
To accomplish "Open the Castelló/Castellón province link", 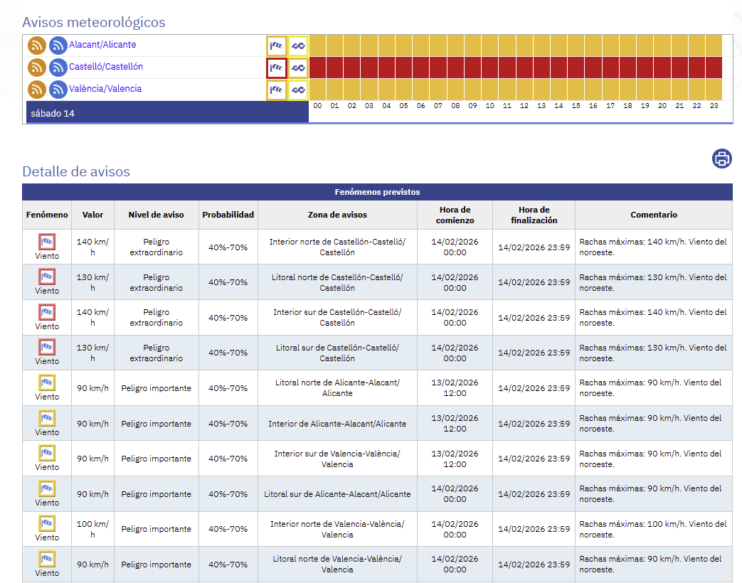I will click(106, 67).
